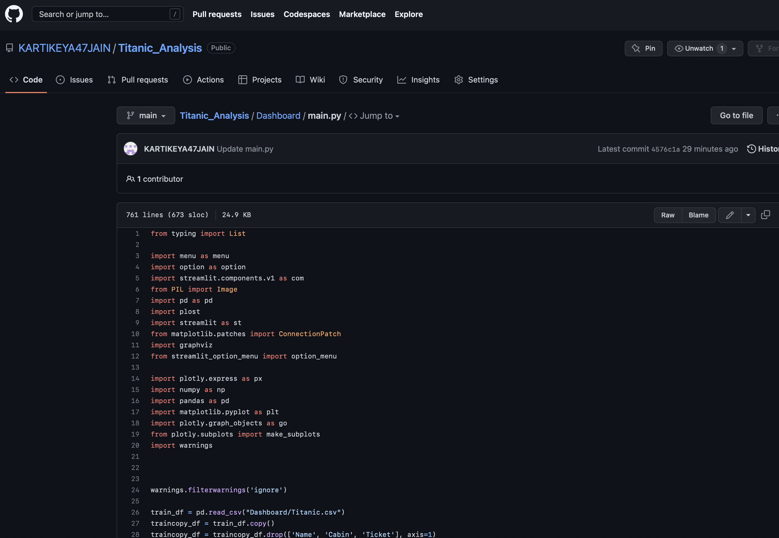Image resolution: width=779 pixels, height=538 pixels.
Task: Click the Go to file button
Action: (x=736, y=116)
